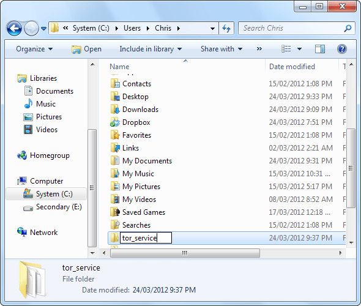Click the Open toolbar button
The height and width of the screenshot is (306, 361).
86,49
